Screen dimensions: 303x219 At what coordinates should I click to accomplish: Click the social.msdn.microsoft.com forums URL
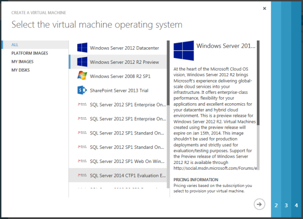pos(215,168)
